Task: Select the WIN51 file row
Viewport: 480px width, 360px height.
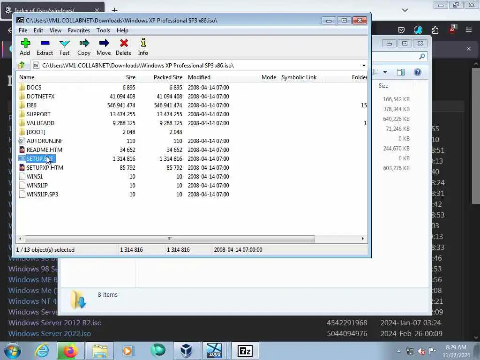Action: point(192,176)
